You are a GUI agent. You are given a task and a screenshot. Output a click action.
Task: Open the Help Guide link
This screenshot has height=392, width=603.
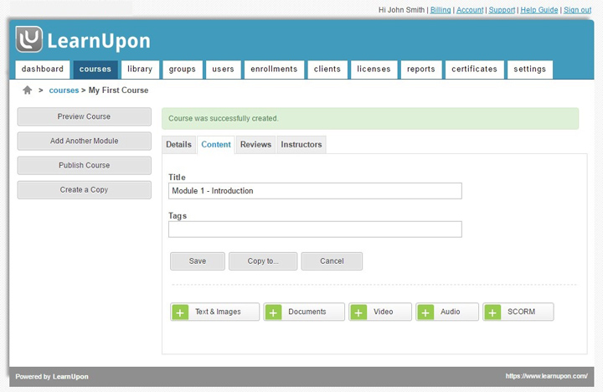tap(539, 10)
